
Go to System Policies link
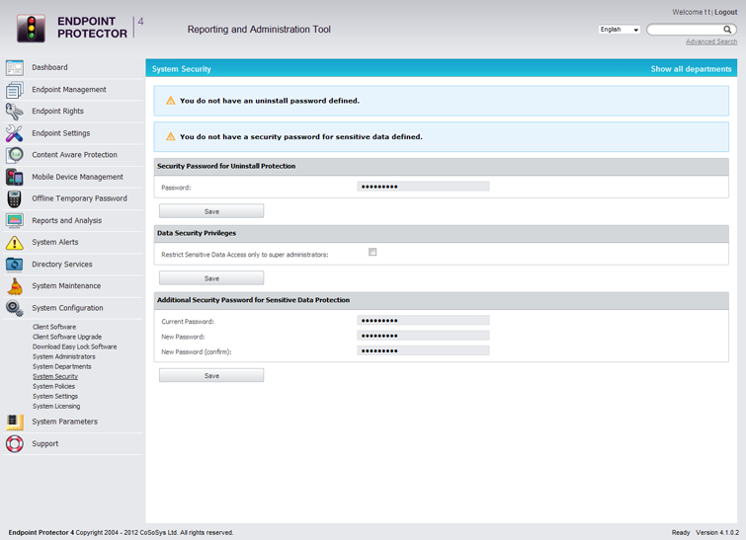coord(53,387)
